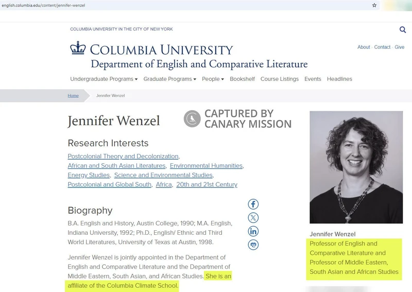Open Postcolonial Theory and Decolonization link
412x292 pixels.
123,156
